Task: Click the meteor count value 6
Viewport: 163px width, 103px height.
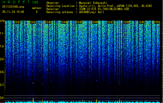Action: click(x=37, y=12)
